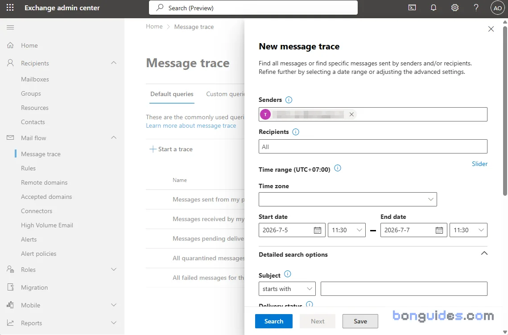Switch time range to Slider view
The image size is (508, 335).
(479, 164)
